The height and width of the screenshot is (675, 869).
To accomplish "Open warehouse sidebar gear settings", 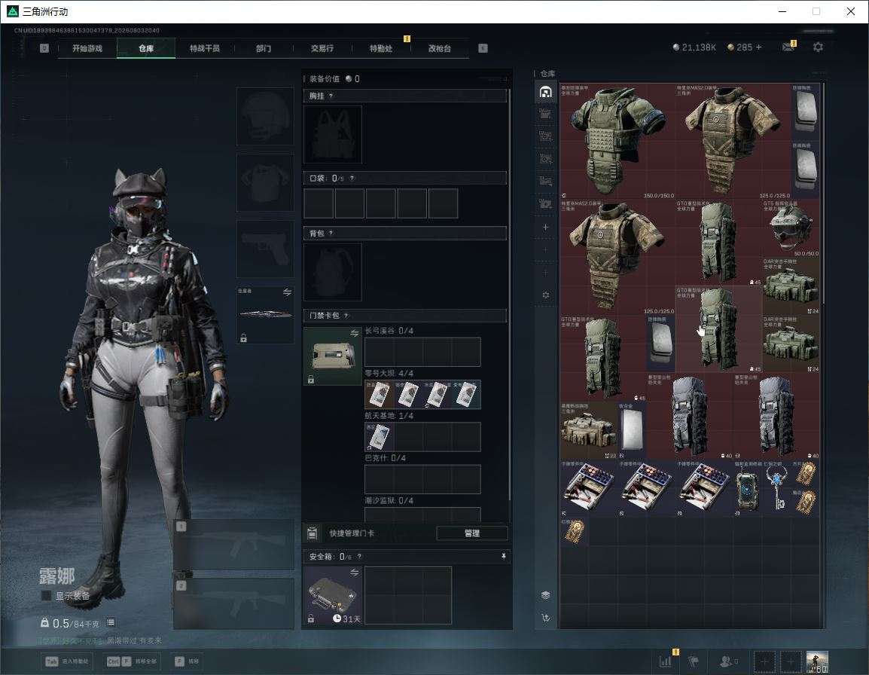I will 545,295.
